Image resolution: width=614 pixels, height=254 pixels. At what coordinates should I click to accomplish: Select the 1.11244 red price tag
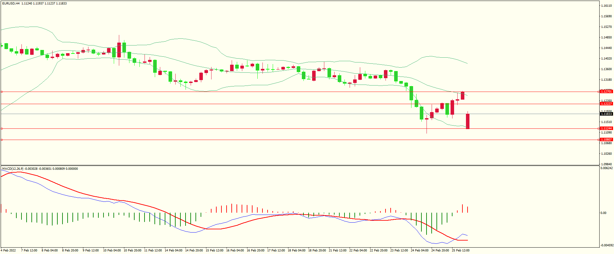(x=606, y=128)
